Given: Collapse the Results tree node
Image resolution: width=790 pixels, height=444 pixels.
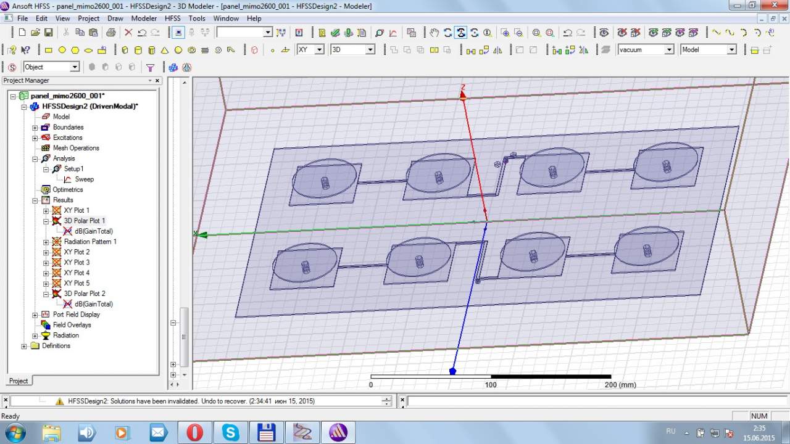Looking at the screenshot, I should point(35,200).
